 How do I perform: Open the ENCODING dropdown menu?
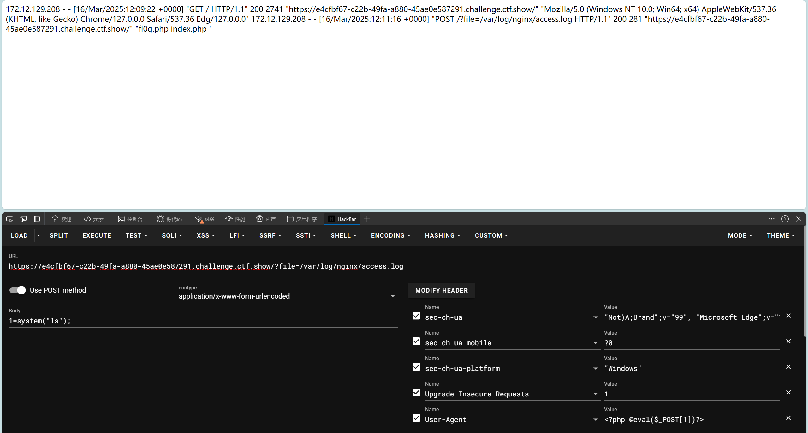[390, 236]
